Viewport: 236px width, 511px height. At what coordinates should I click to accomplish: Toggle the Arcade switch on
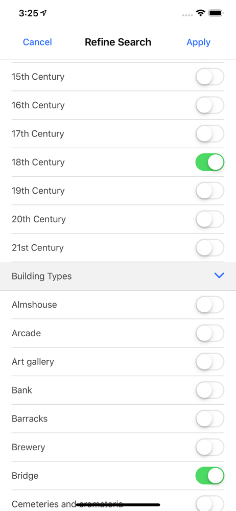(x=210, y=333)
